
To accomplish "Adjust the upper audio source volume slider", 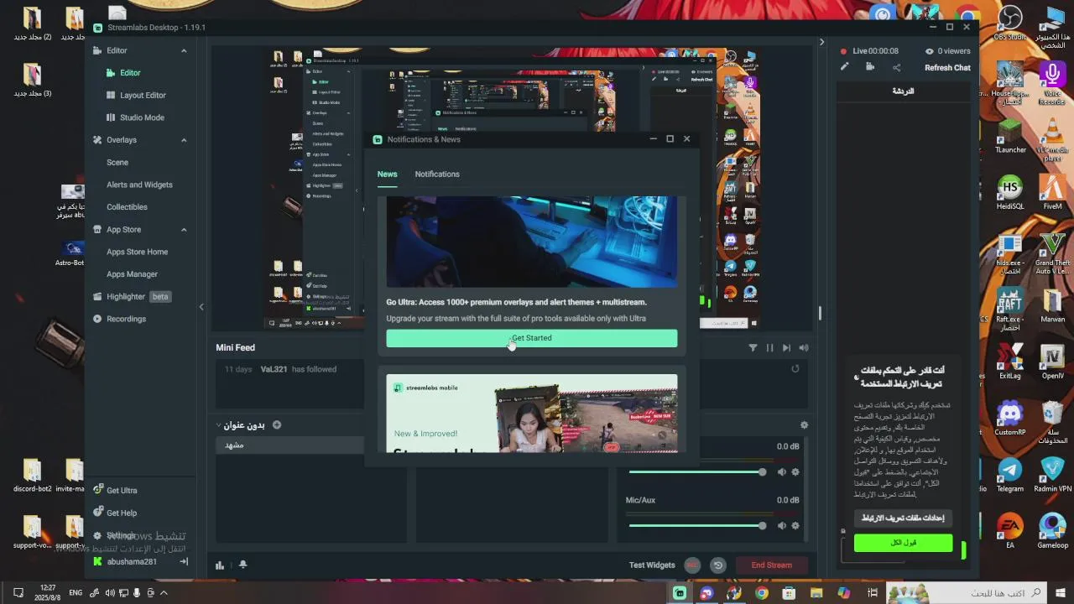I will [x=696, y=472].
